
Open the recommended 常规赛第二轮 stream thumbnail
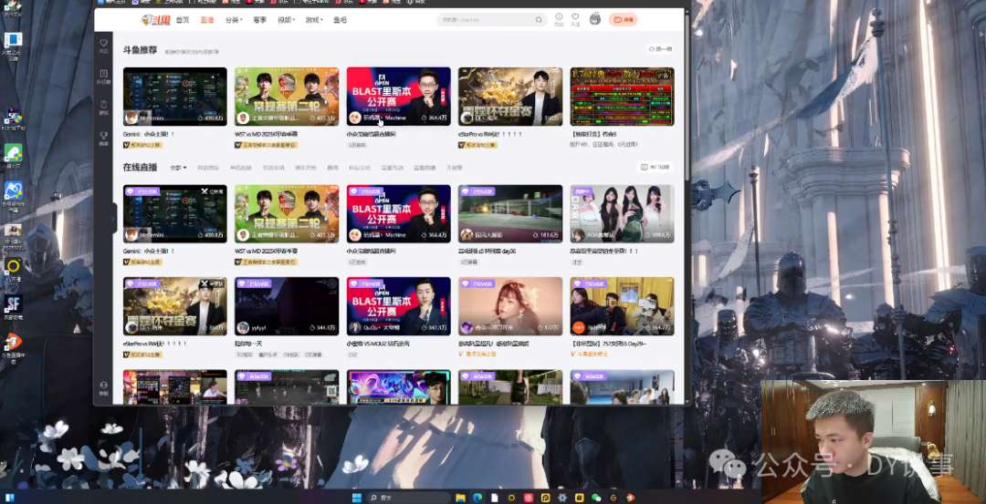tap(287, 96)
